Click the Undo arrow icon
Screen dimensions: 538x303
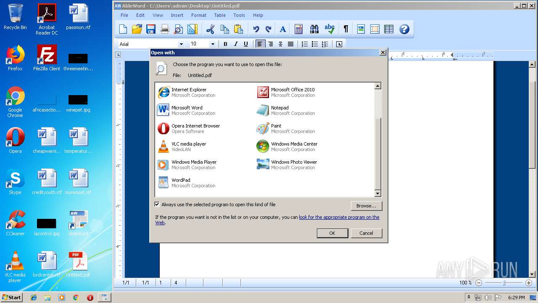coord(256,29)
